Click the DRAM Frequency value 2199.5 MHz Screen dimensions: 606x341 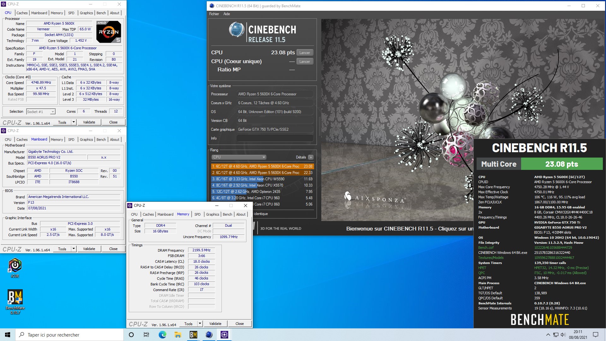[x=201, y=250]
